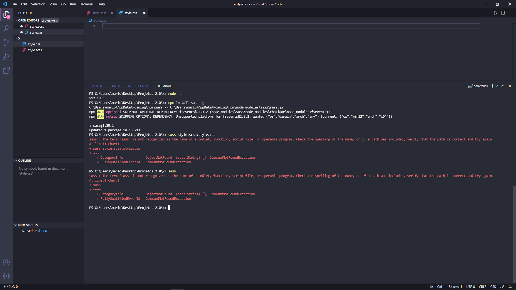Select style.css in the X folder
This screenshot has width=516, height=290.
pos(48,44)
